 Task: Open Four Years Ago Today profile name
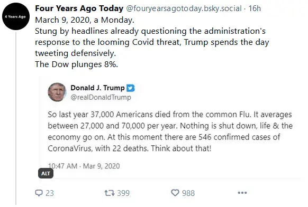[79, 8]
